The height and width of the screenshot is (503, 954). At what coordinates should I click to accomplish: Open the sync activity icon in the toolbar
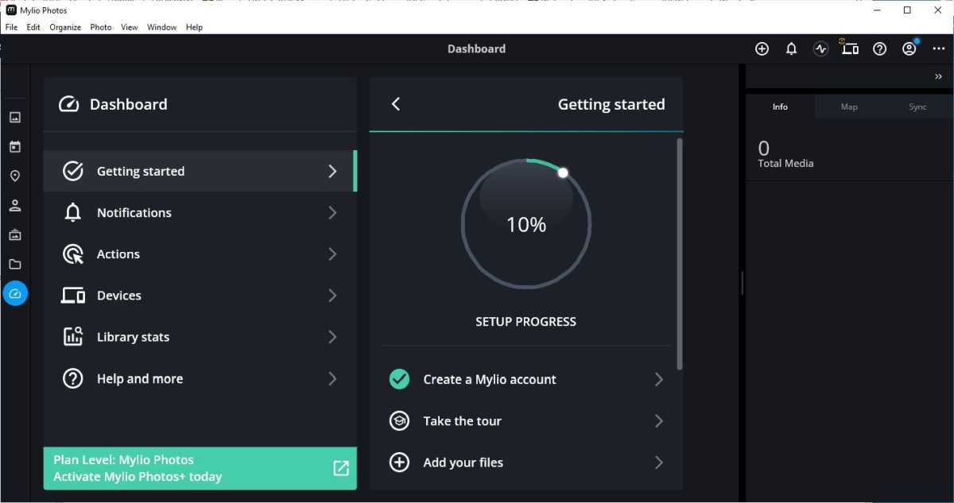[x=820, y=48]
